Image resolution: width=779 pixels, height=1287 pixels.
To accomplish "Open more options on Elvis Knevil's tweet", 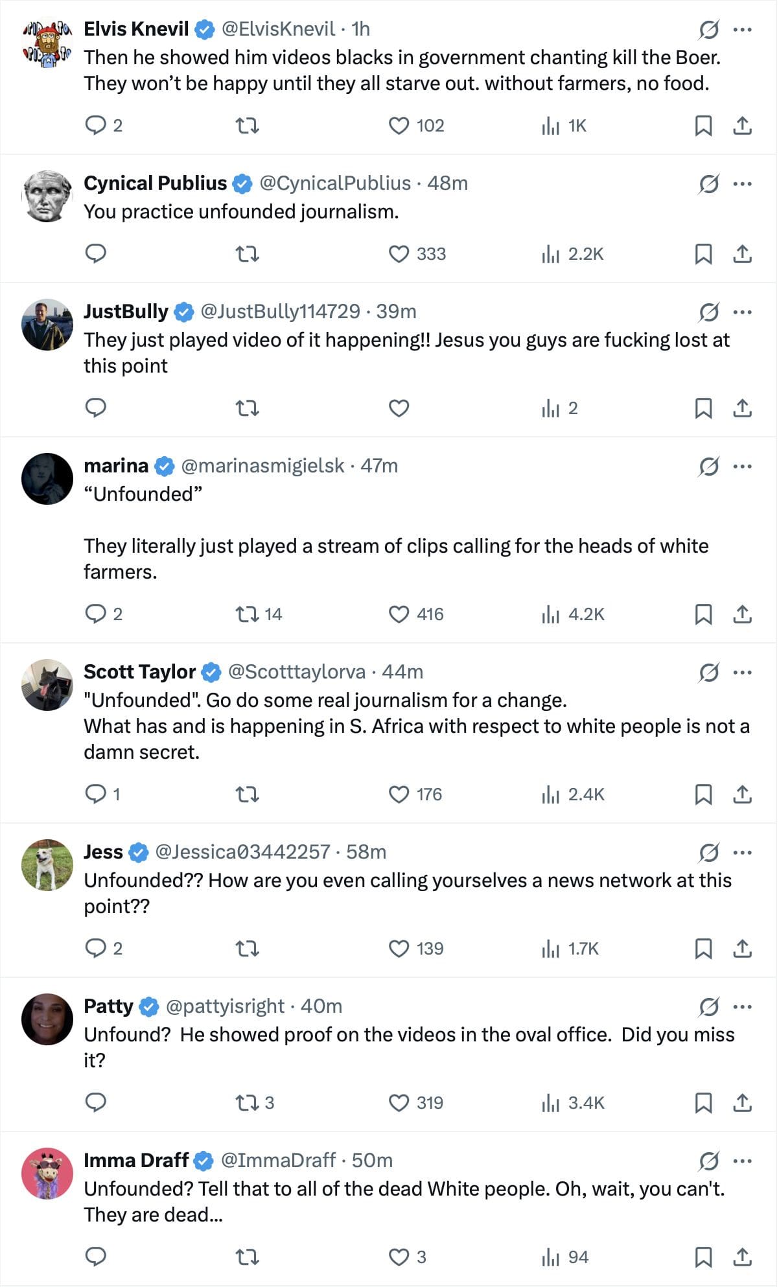I will (x=742, y=30).
